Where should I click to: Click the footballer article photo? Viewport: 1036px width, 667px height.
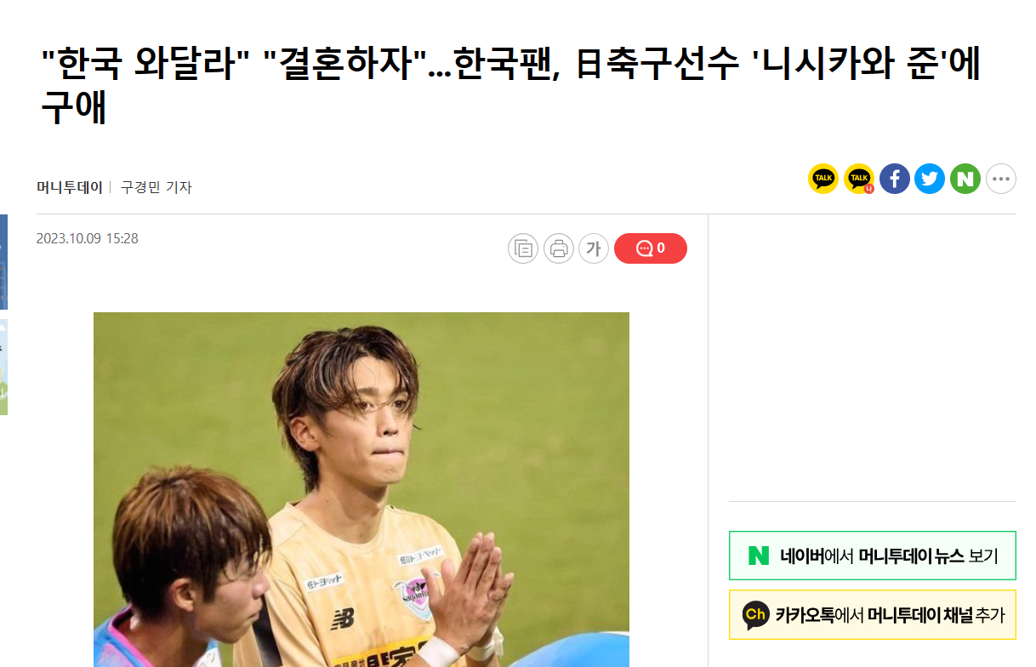[361, 489]
